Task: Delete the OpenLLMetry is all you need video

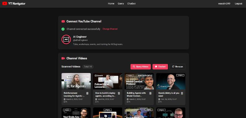Action: click(x=182, y=93)
